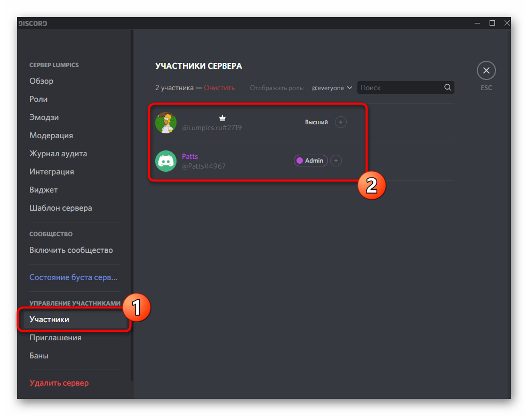528x416 pixels.
Task: Click the ESC close settings icon
Action: tap(486, 70)
